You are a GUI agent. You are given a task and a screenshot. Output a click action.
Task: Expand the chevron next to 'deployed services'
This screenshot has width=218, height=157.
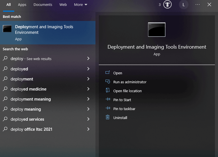pos(88,119)
